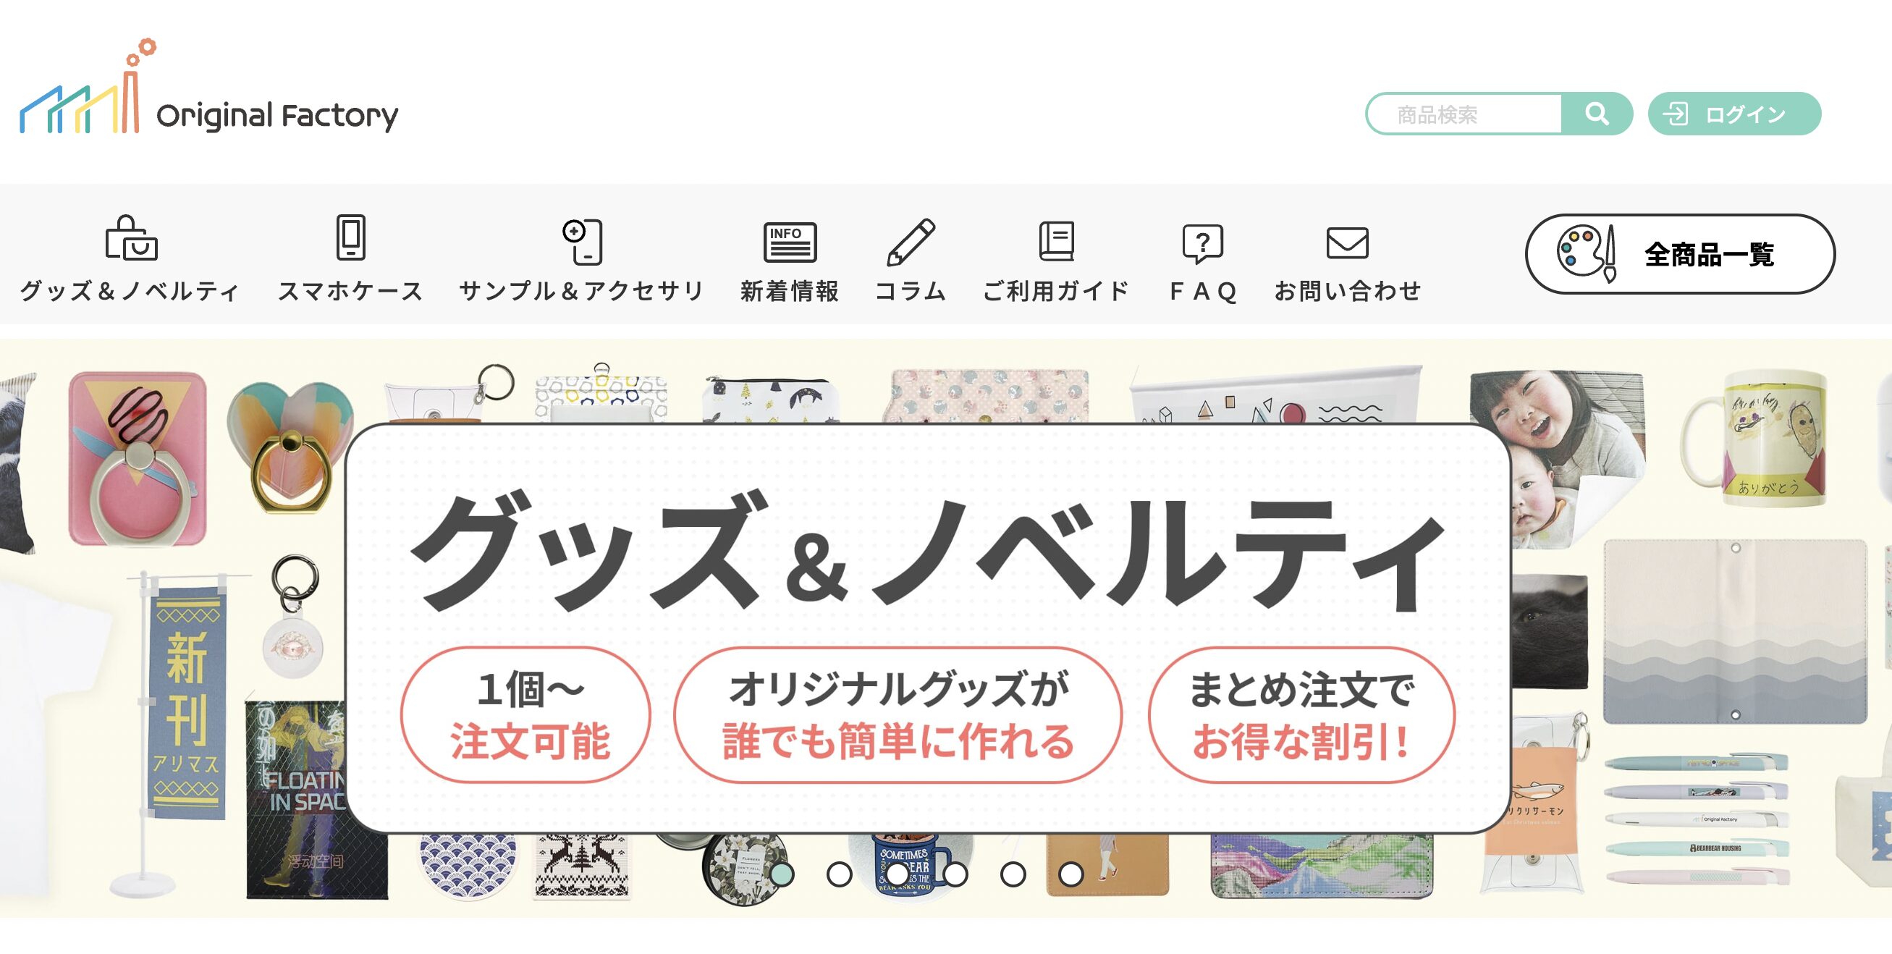The image size is (1892, 954).
Task: Jump to the last carousel slide dot
Action: pyautogui.click(x=1071, y=874)
